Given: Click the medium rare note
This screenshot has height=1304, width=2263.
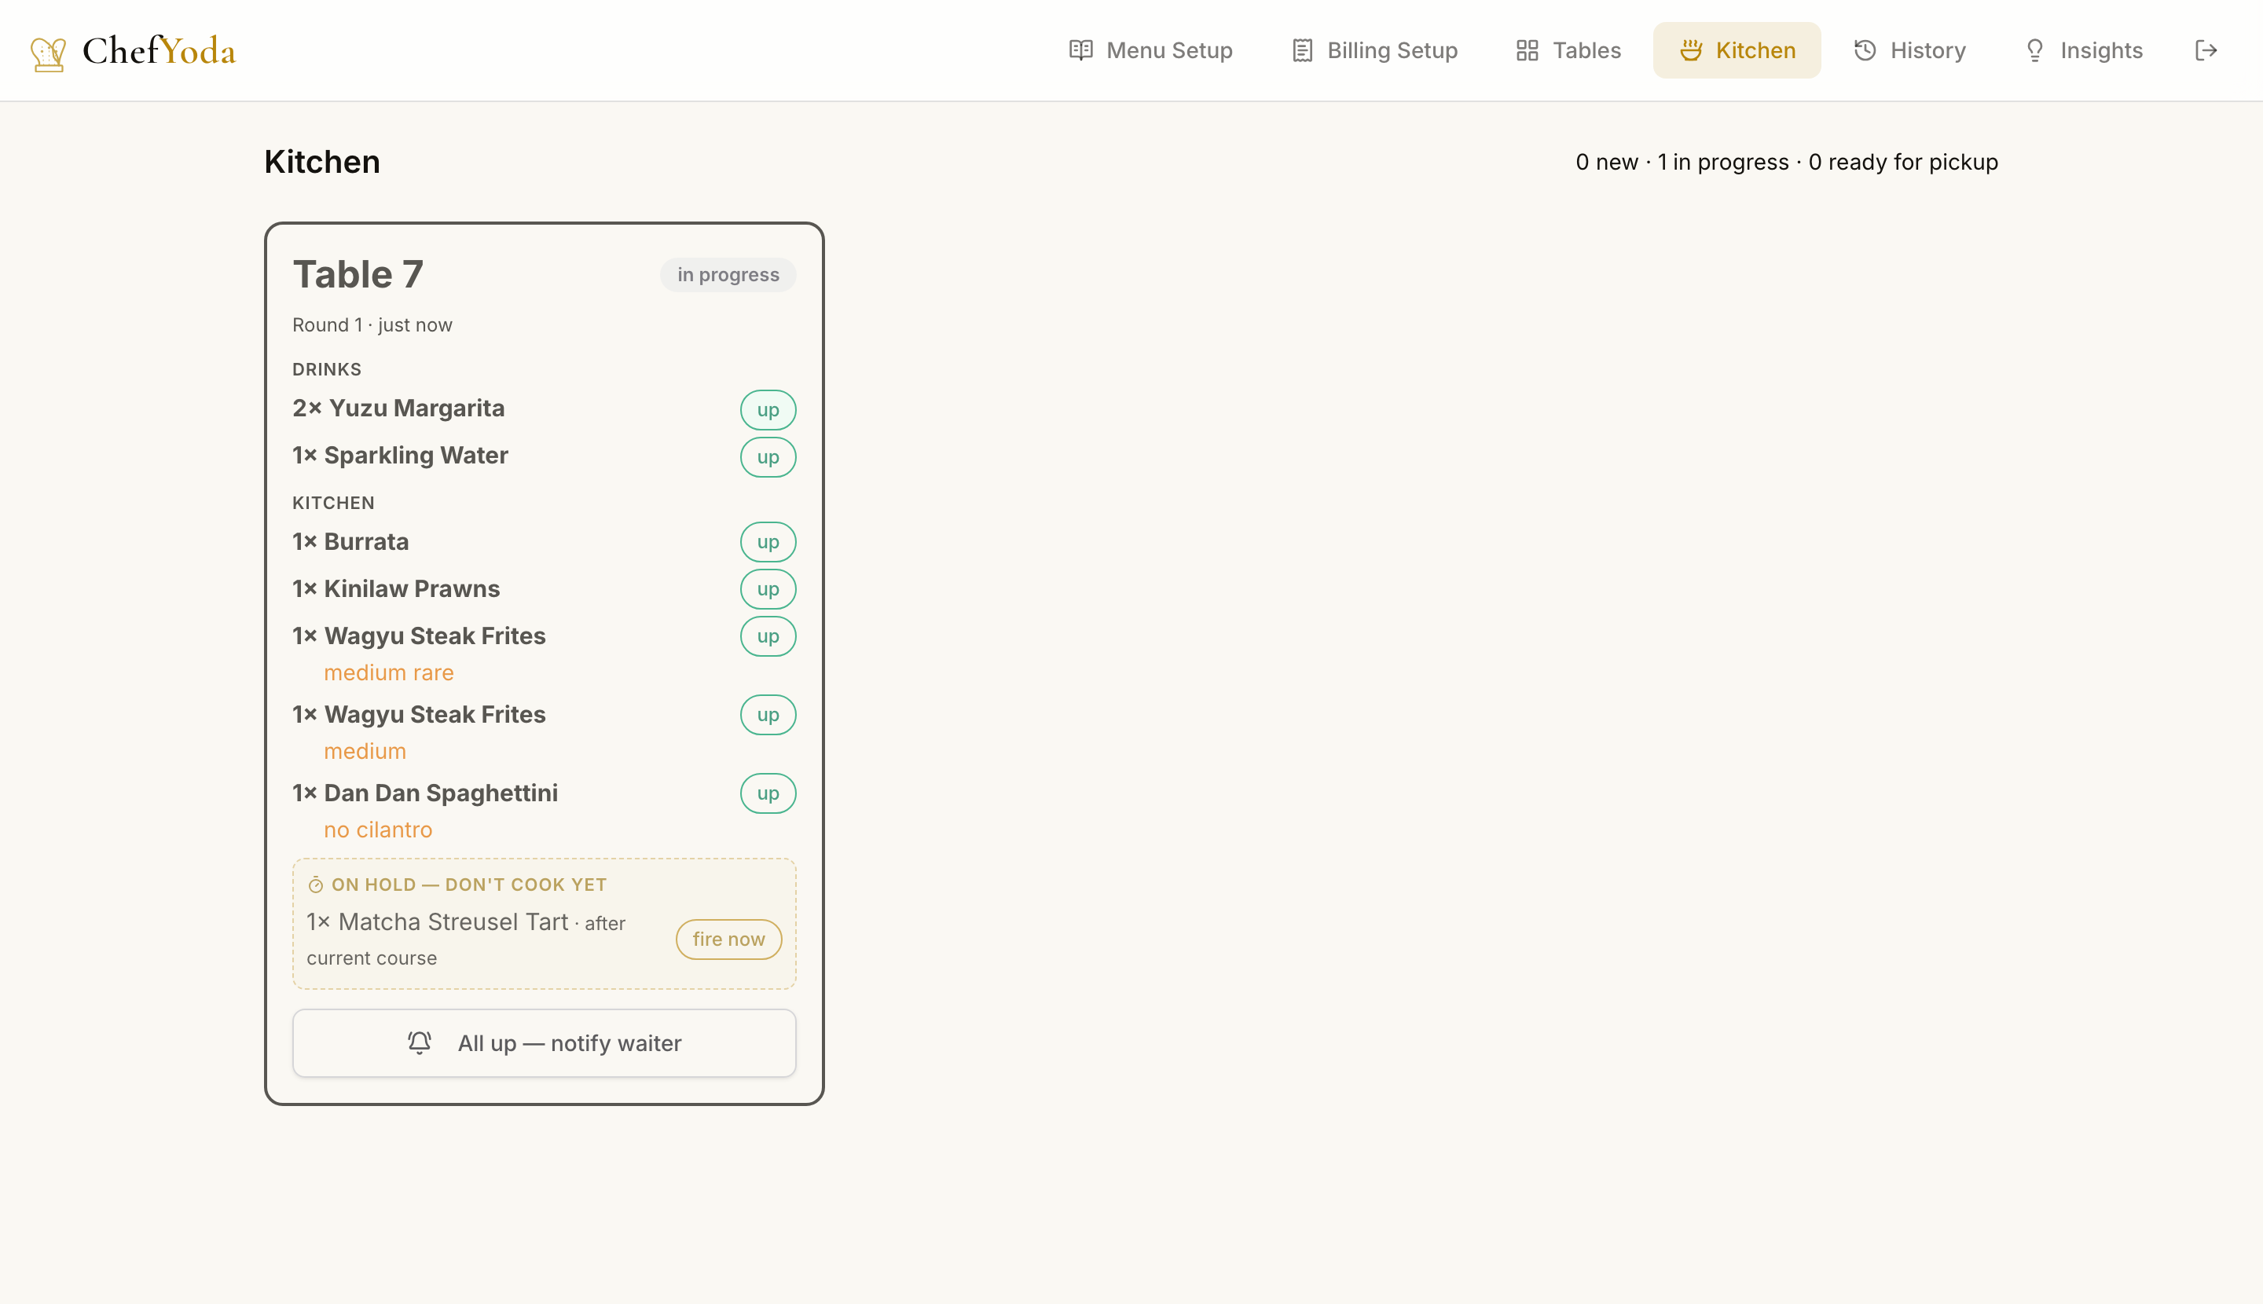Looking at the screenshot, I should click(x=389, y=672).
